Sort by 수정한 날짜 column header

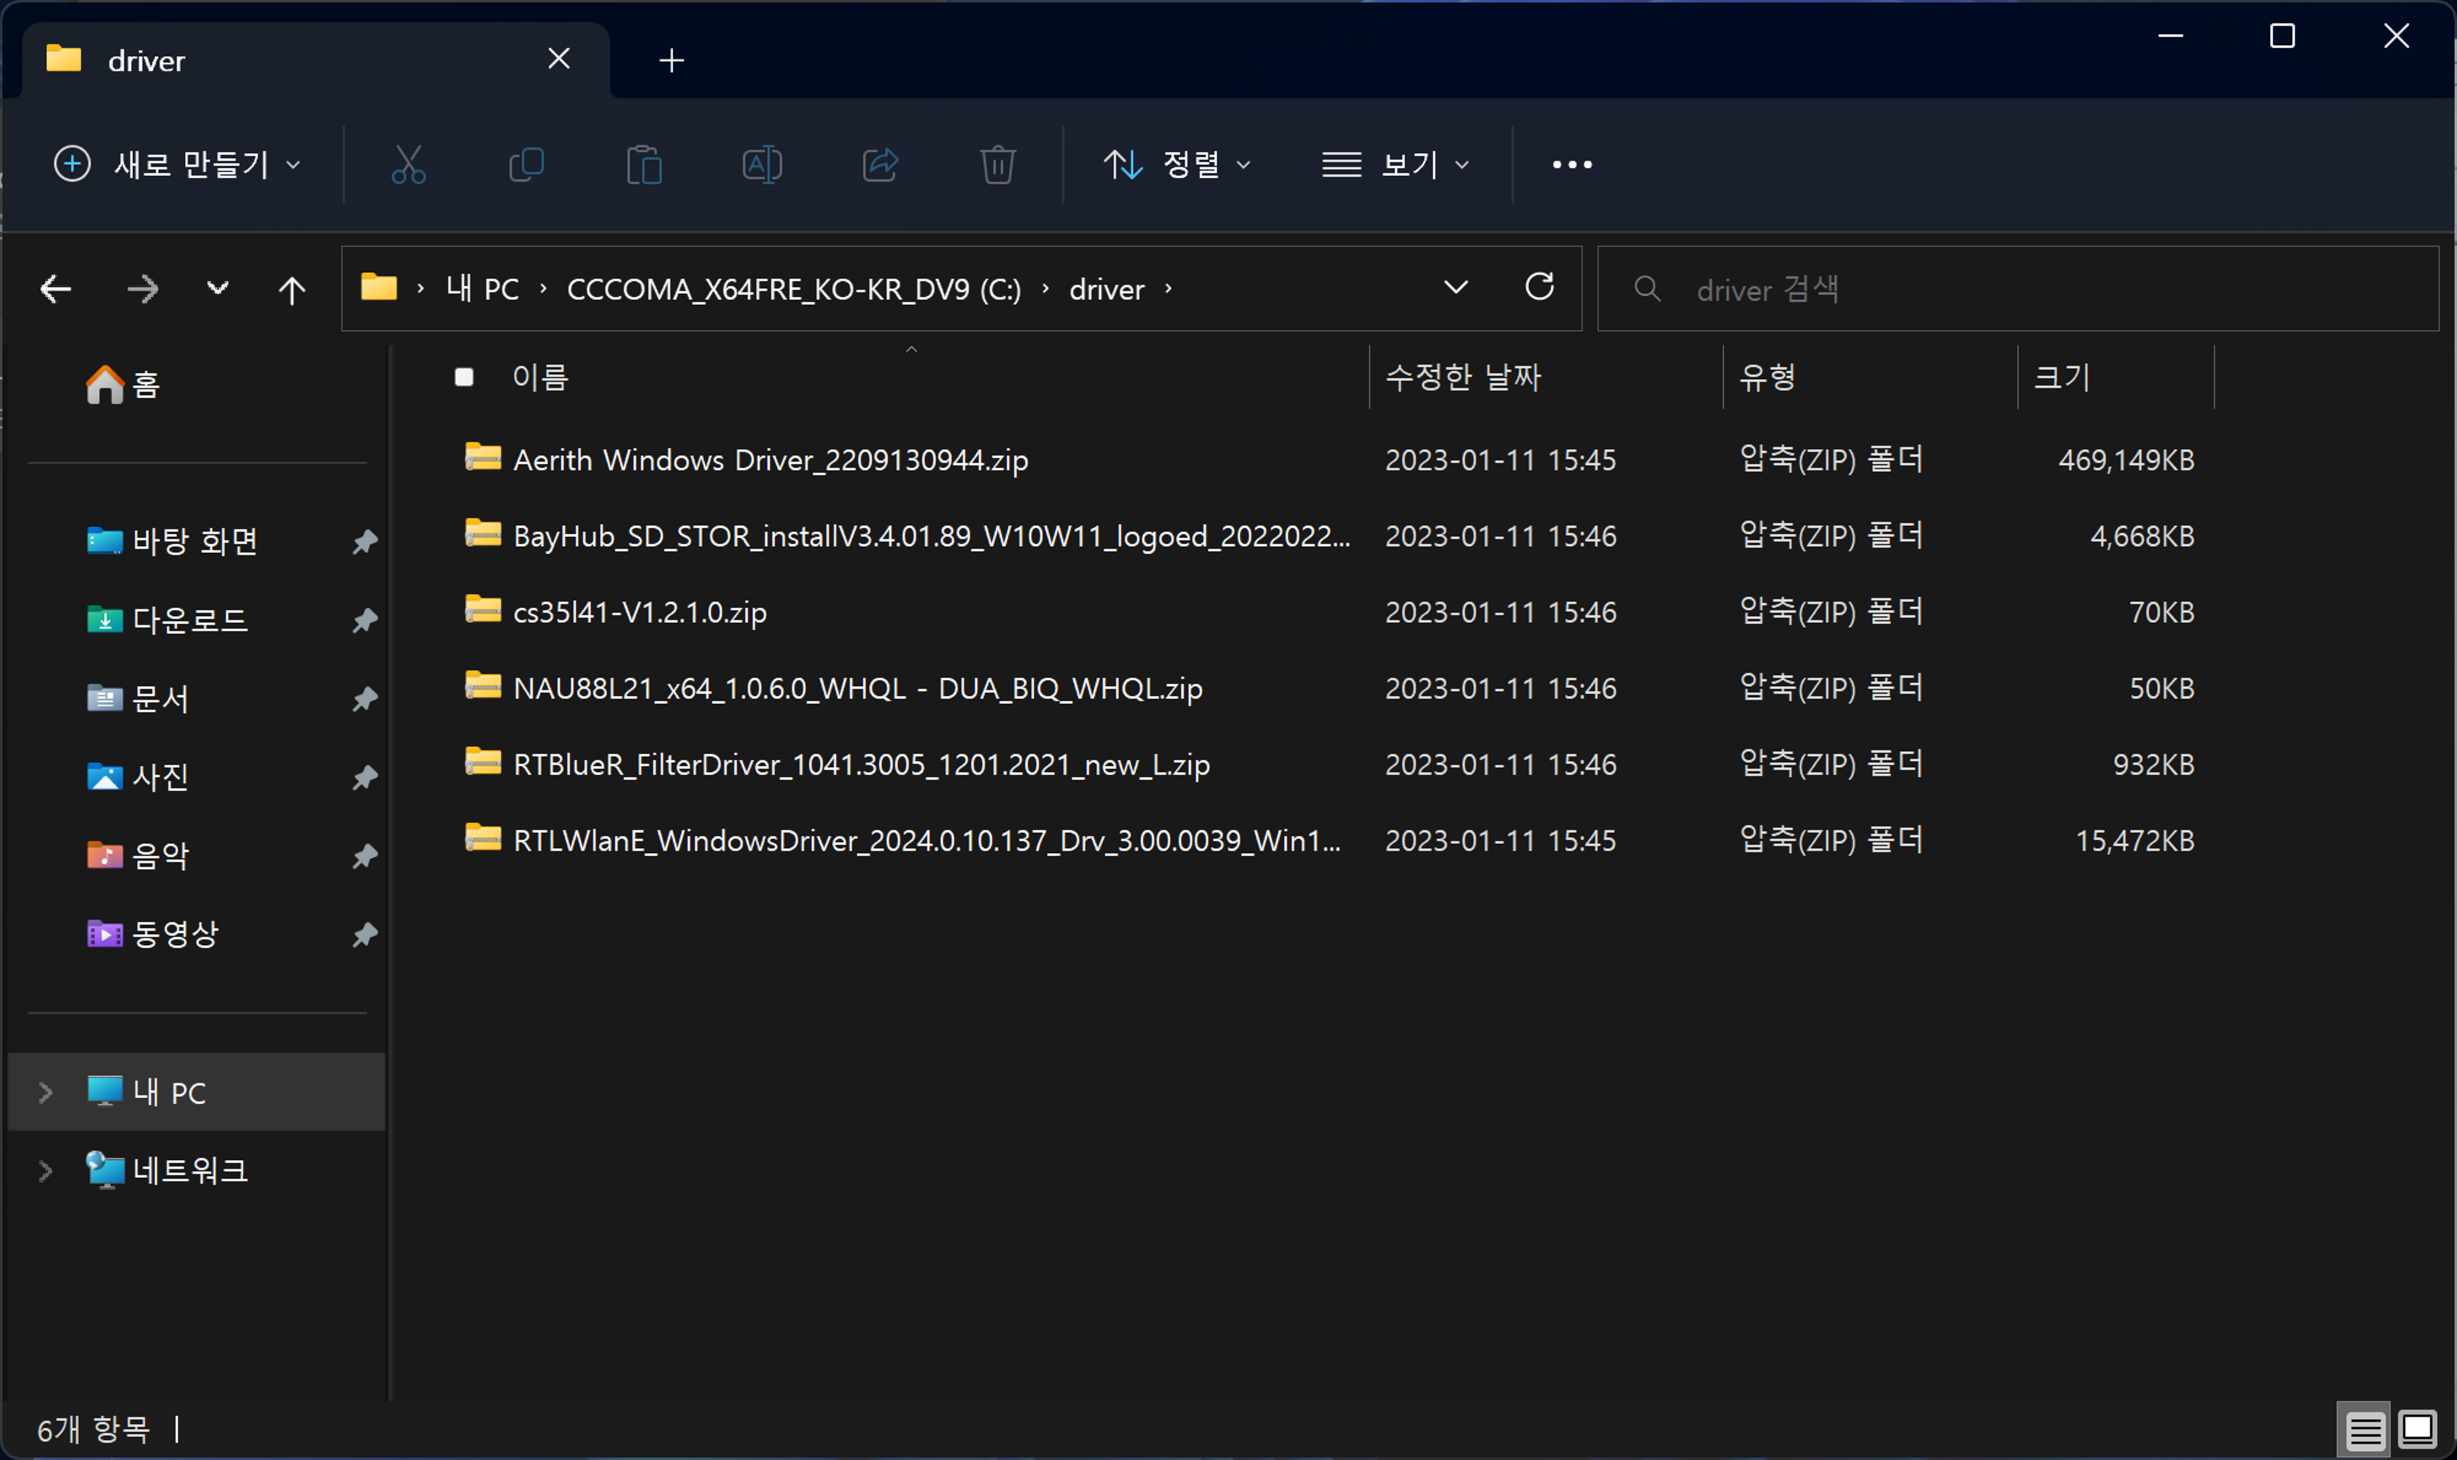pyautogui.click(x=1462, y=377)
